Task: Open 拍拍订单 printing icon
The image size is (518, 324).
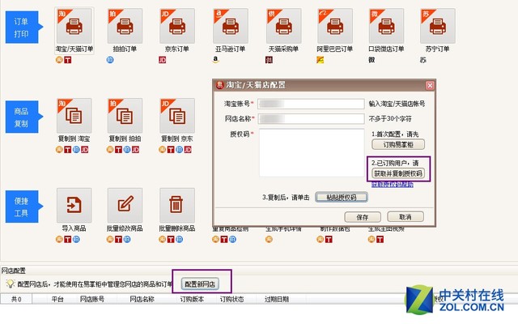Action: pos(125,27)
